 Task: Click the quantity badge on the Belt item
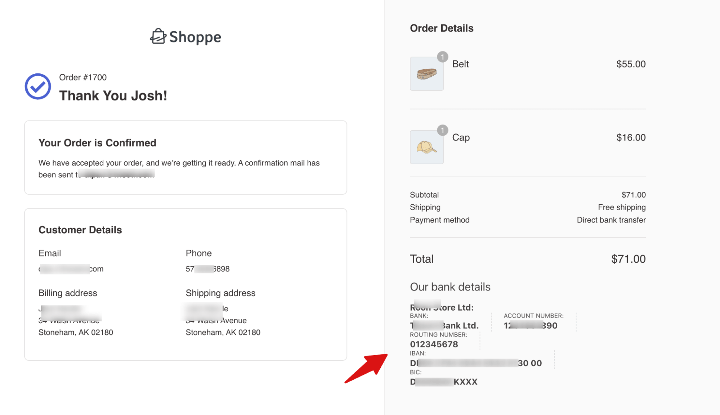click(x=442, y=56)
